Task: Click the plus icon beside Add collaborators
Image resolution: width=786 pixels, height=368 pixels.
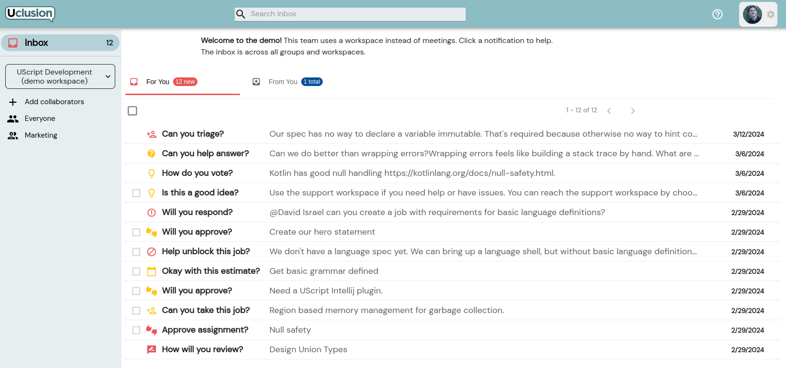Action: pos(13,102)
